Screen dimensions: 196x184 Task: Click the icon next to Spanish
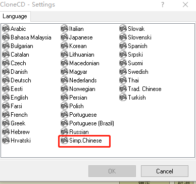pos(123,46)
